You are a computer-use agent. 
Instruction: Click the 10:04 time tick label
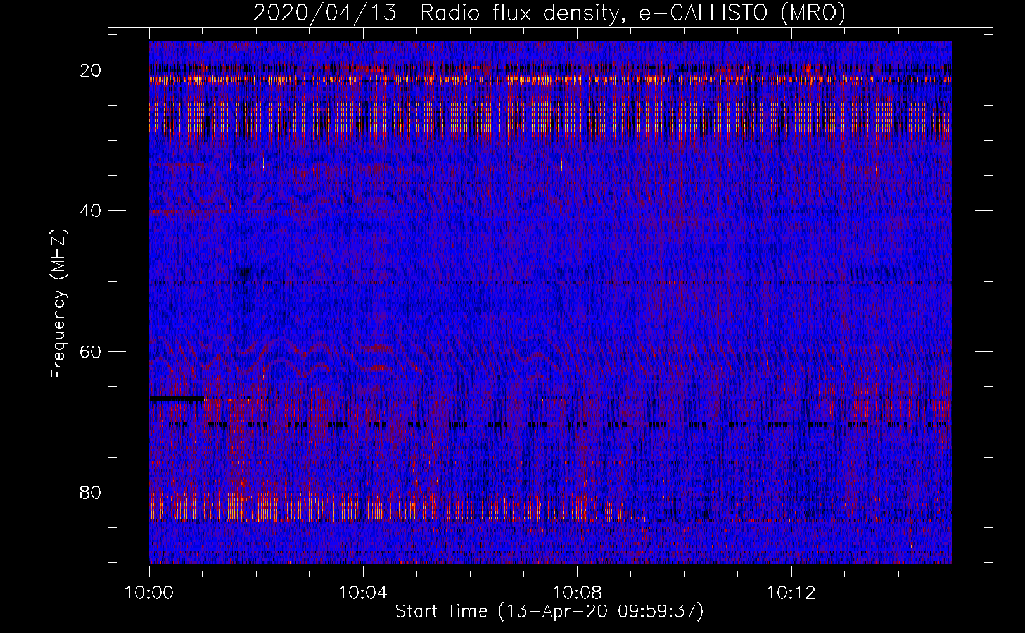(363, 593)
